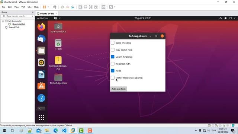Open Thunderbird mail from the dock
The height and width of the screenshot is (134, 238).
41,39
